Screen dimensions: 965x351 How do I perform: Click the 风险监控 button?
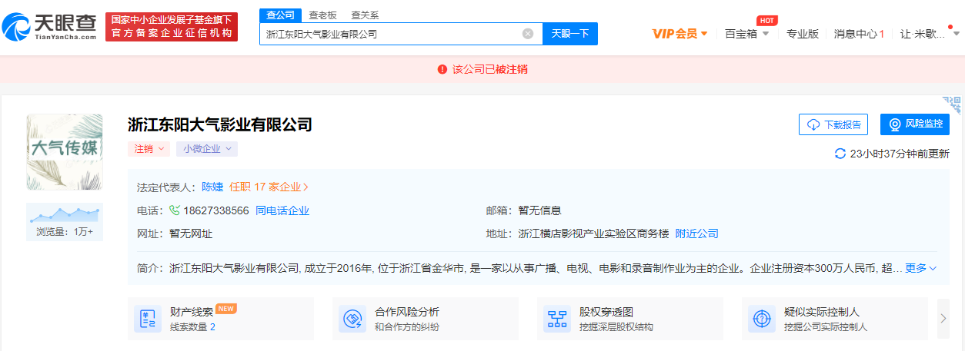click(x=915, y=124)
